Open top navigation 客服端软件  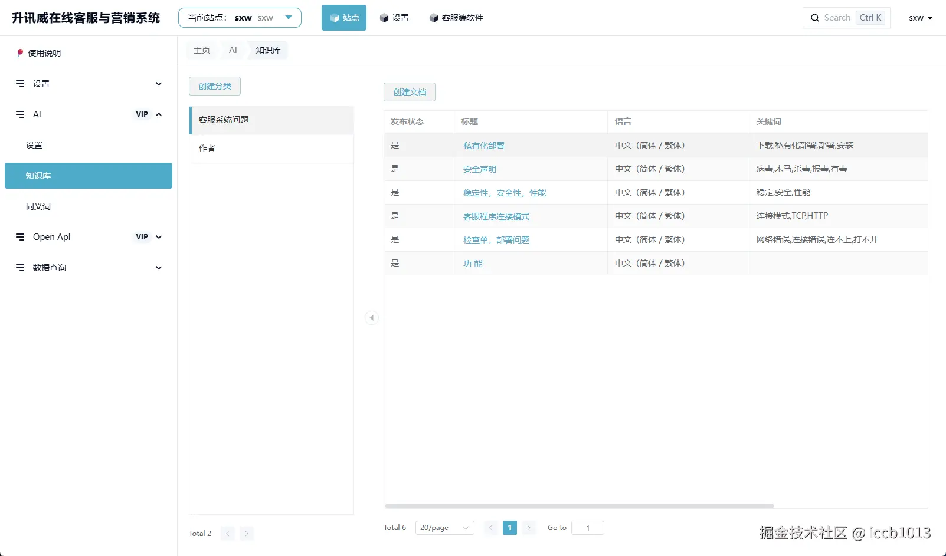(456, 18)
